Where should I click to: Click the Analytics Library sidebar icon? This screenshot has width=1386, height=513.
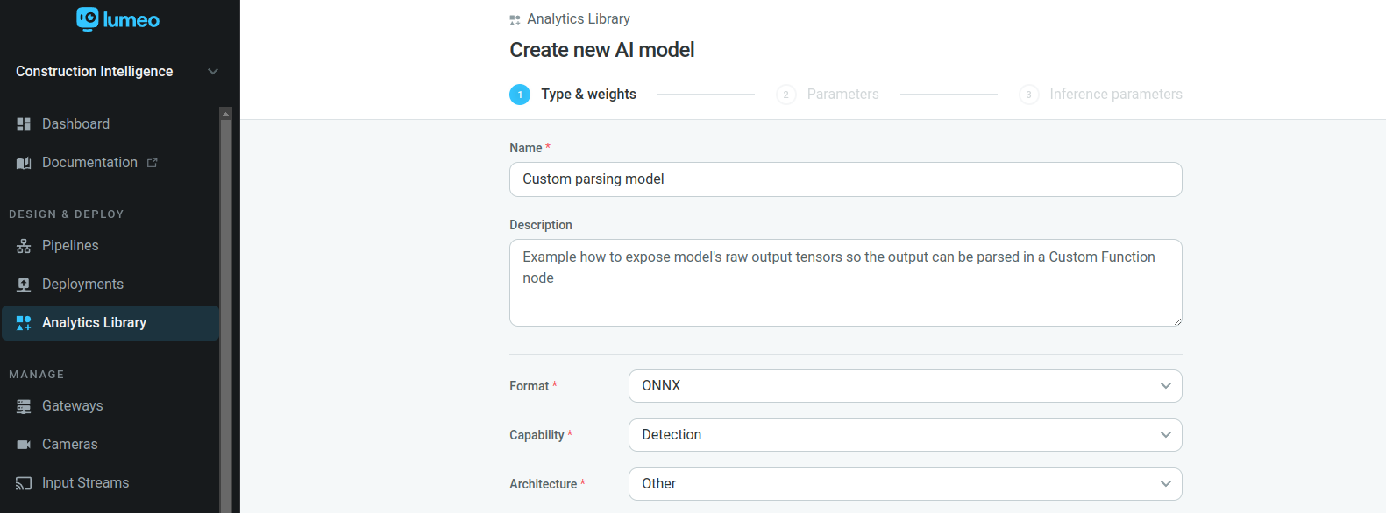[x=24, y=323]
